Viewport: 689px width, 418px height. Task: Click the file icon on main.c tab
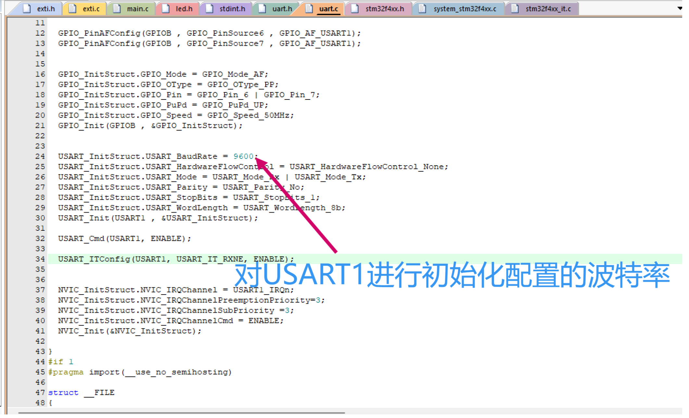[117, 9]
